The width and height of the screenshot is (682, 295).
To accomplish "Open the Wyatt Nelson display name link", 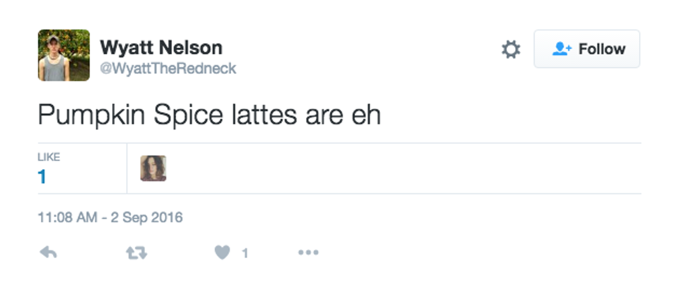I will coord(161,47).
